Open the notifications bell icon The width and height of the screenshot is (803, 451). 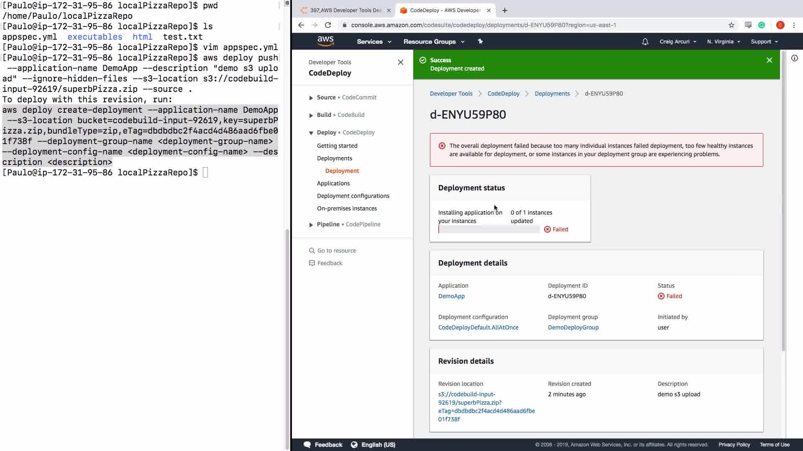[645, 41]
